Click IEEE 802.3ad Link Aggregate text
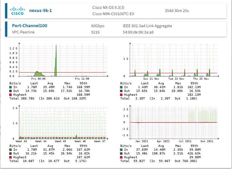The image size is (232, 169). (x=147, y=26)
